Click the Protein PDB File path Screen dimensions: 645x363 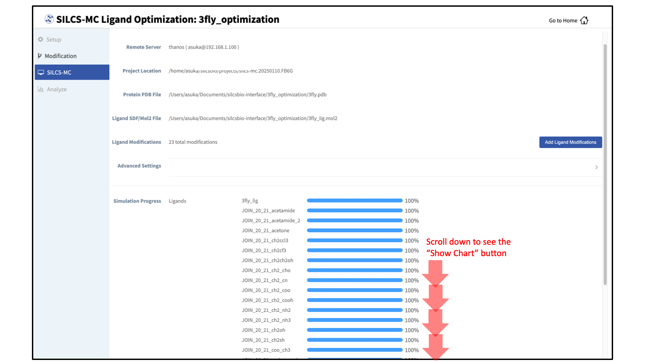248,95
